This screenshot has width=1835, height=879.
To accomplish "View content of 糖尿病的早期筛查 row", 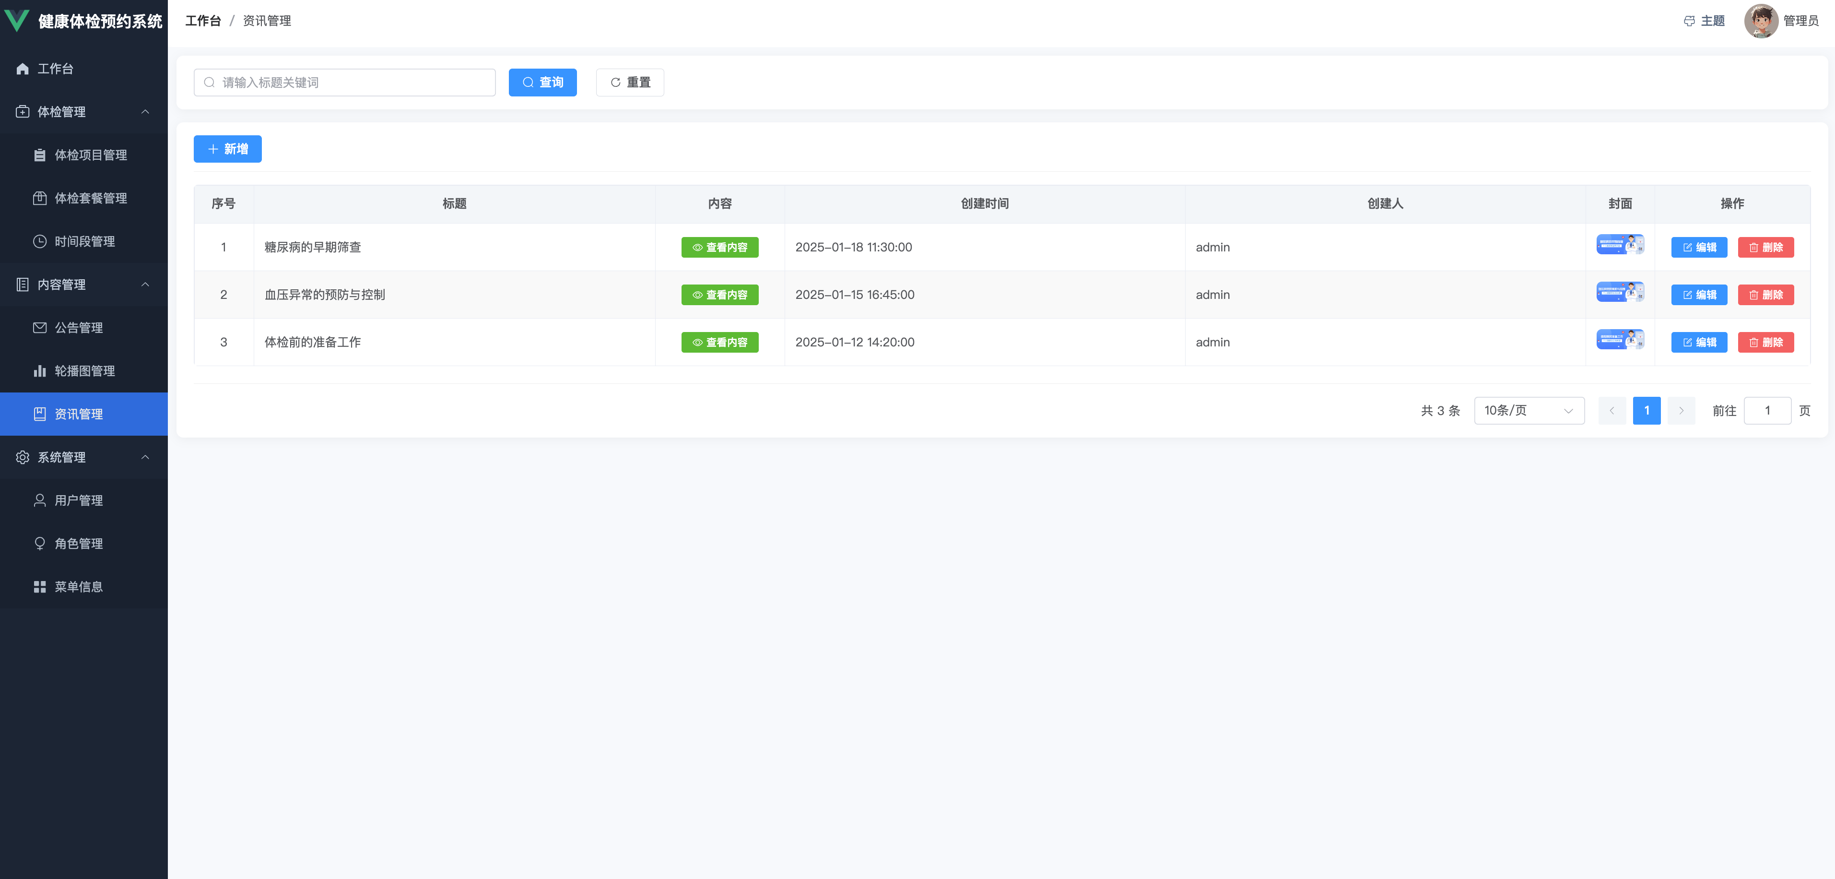I will point(719,248).
